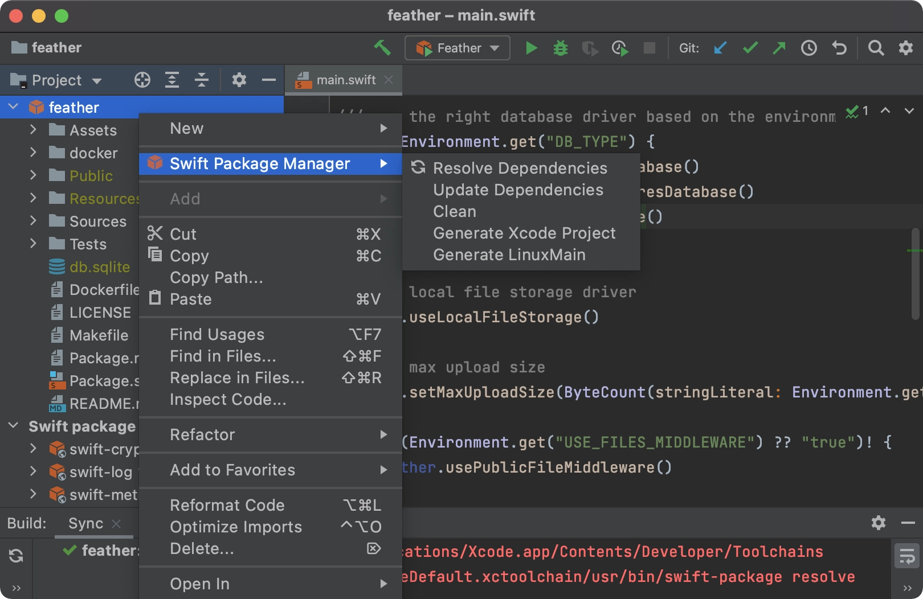The height and width of the screenshot is (599, 923).
Task: Click Clean in the submenu
Action: (521, 211)
